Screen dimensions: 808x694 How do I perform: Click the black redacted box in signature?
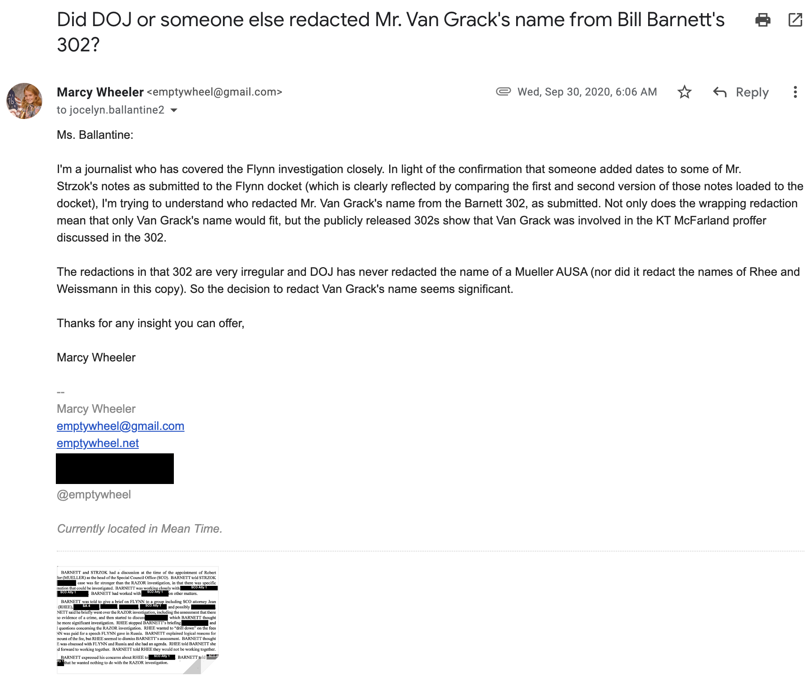[x=115, y=469]
